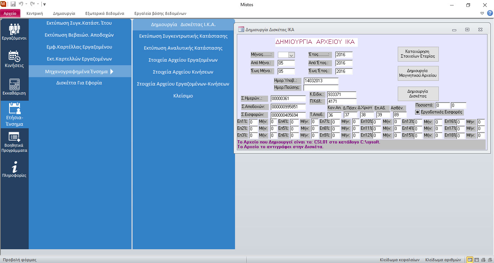Open the Εργαζόμενοι sidebar section
Screen dimensions: 494x263
click(14, 32)
